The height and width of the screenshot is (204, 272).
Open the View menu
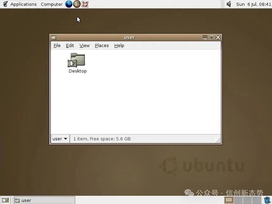(84, 46)
